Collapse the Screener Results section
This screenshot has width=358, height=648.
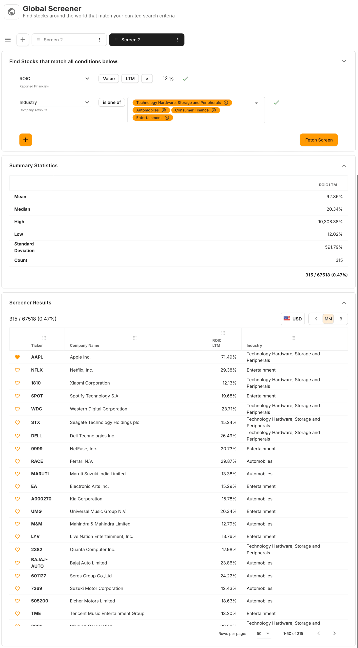pos(344,303)
